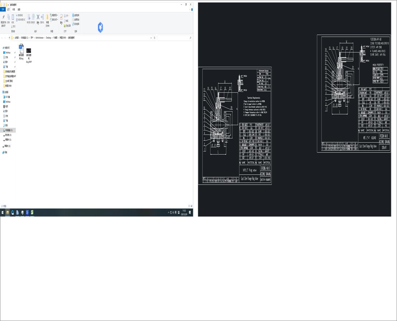The image size is (397, 321).
Task: Click the blue browser icon on the taskbar
Action: 13,213
